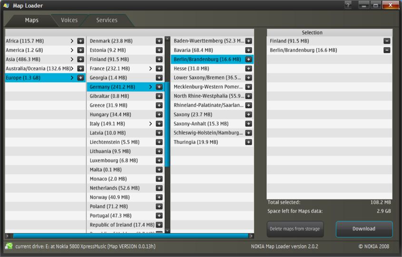
Task: Click the blue horizontal scrollbar thumb
Action: click(x=131, y=236)
